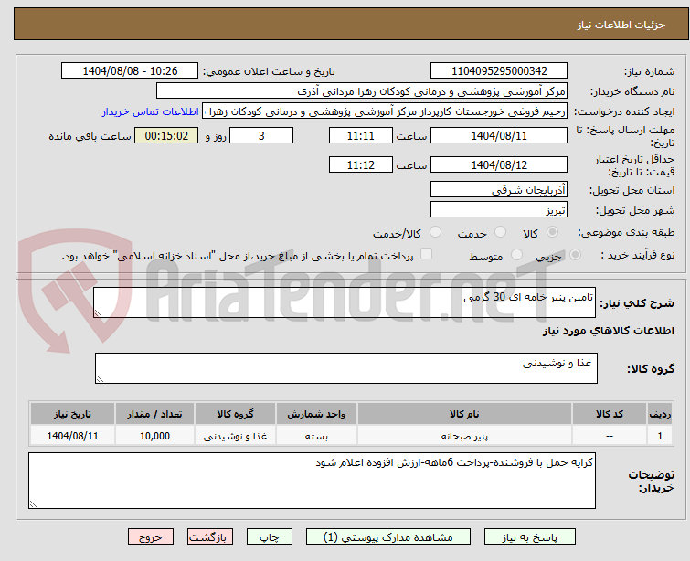Click the remaining days field showing 3
Viewport: 690px width, 561px height.
pyautogui.click(x=261, y=135)
